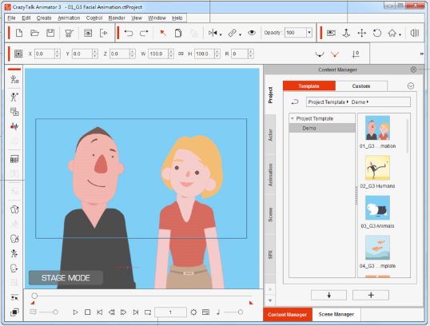Viewport: 430px width, 326px height.
Task: Create a new project file
Action: pos(19,34)
